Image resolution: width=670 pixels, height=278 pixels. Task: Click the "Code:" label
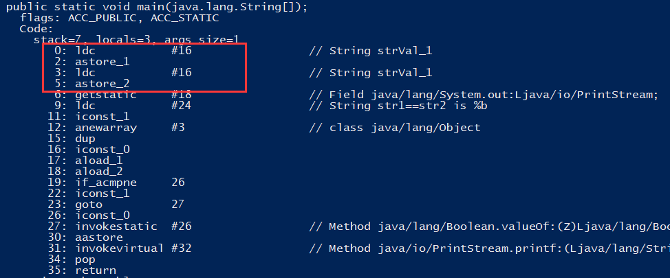36,29
